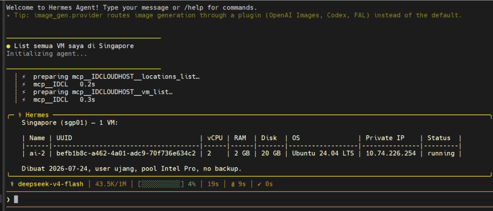
Task: Click the timer icon beside 9s
Action: [233, 184]
